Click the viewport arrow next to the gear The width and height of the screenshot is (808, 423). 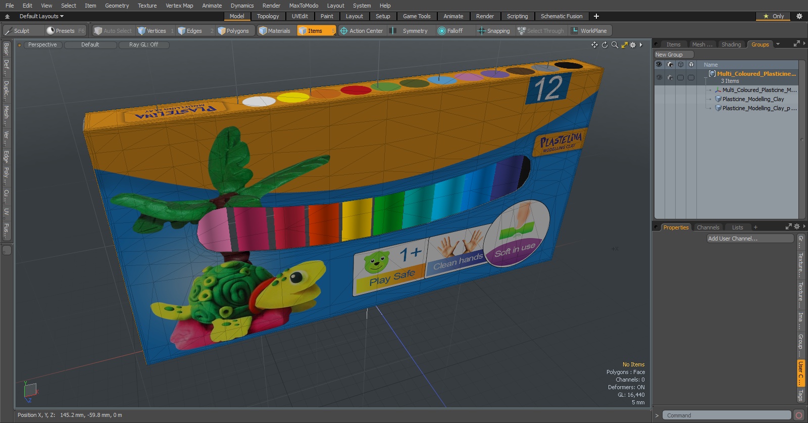641,45
